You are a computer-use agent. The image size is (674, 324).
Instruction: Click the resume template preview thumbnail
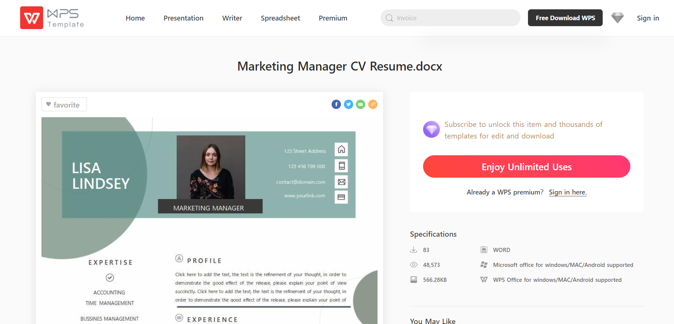pos(209,220)
